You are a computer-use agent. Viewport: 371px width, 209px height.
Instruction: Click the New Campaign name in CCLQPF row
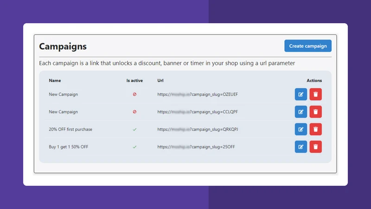pos(63,112)
